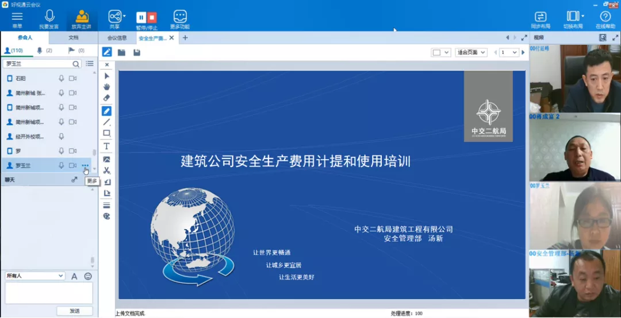The image size is (621, 318).
Task: Switch to the 会议信息 tab
Action: 117,38
